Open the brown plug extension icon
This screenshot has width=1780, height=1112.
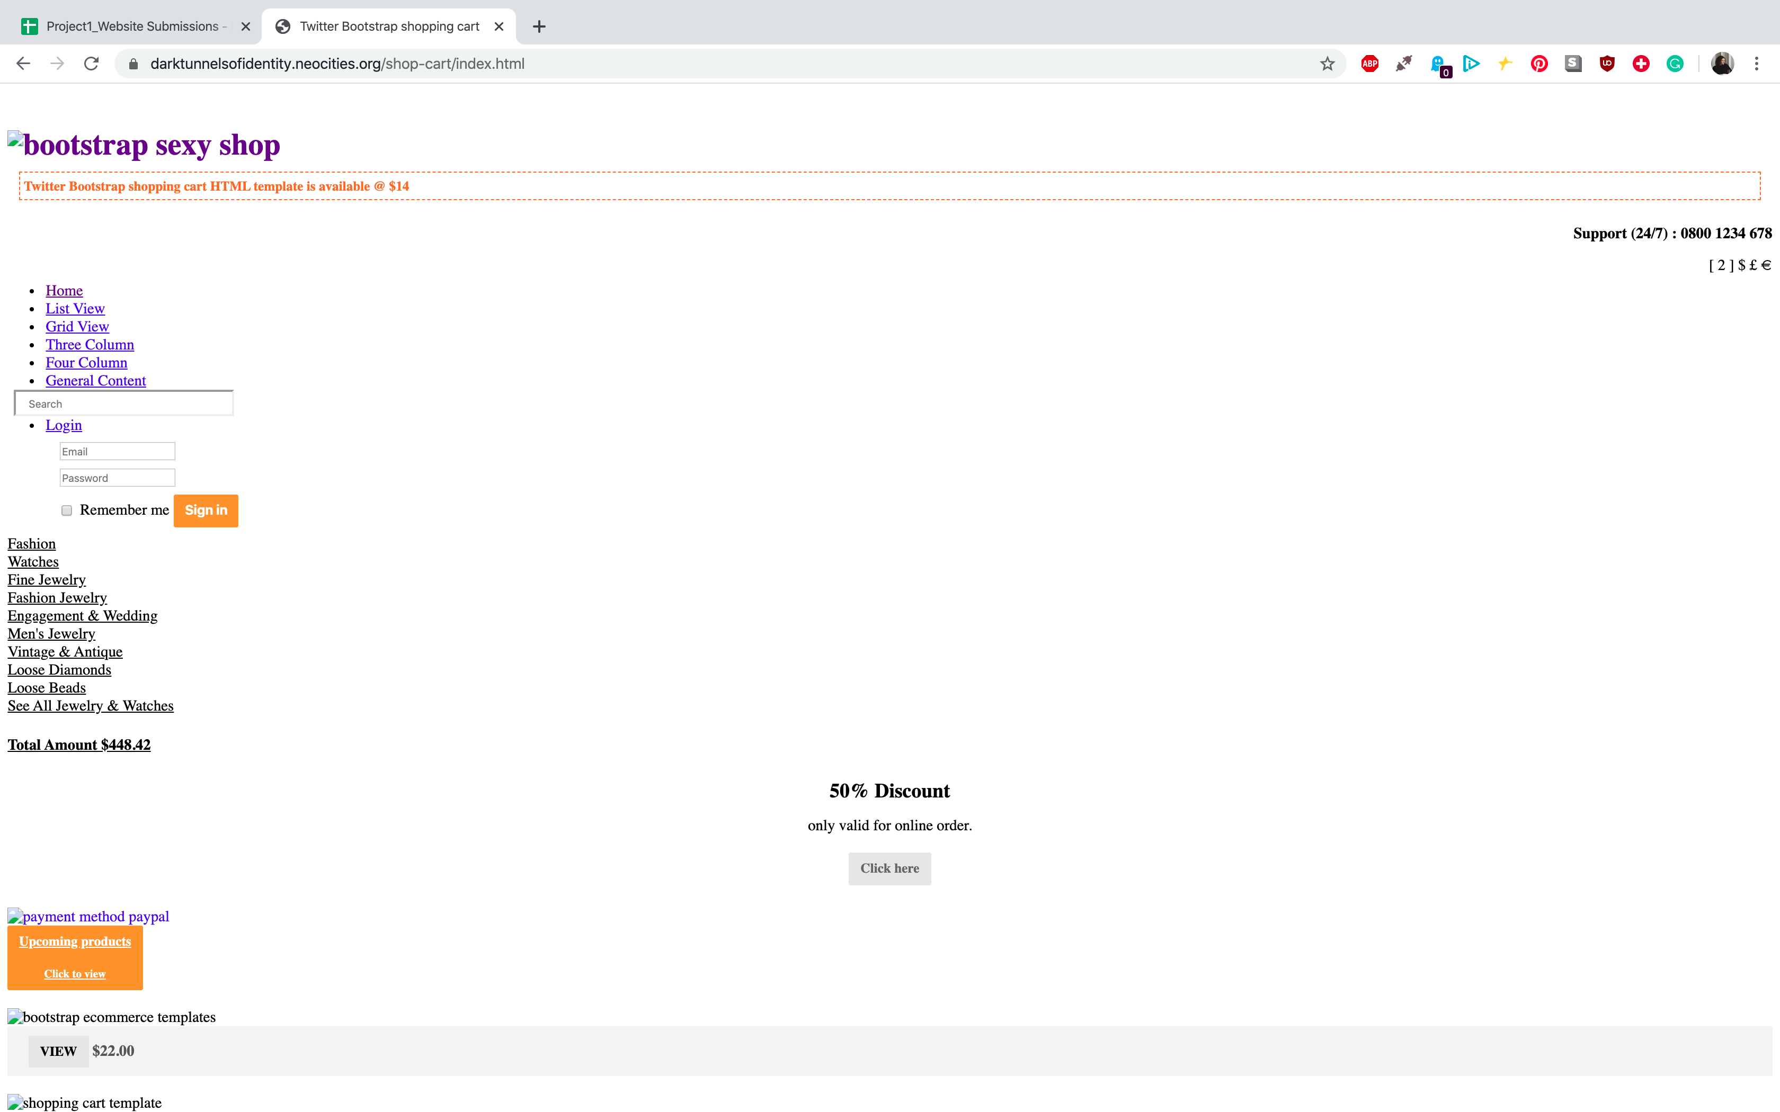[x=1403, y=64]
